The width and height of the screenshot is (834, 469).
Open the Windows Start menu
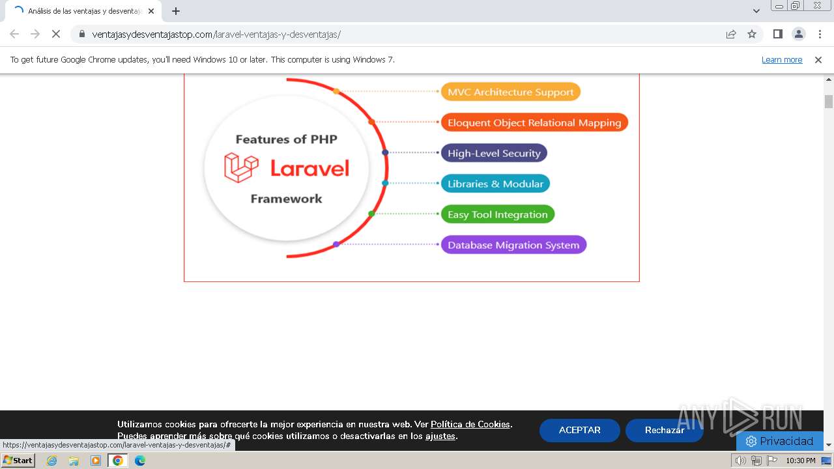(x=18, y=461)
